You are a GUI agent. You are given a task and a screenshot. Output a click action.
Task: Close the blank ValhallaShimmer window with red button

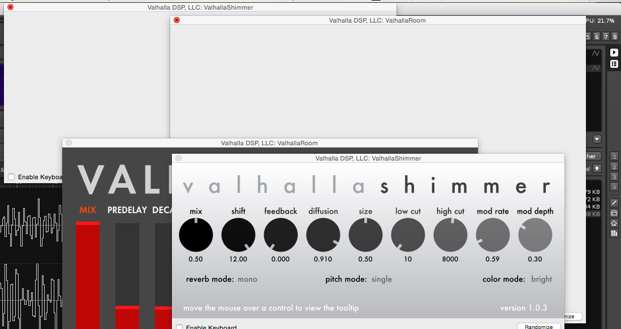coord(10,7)
